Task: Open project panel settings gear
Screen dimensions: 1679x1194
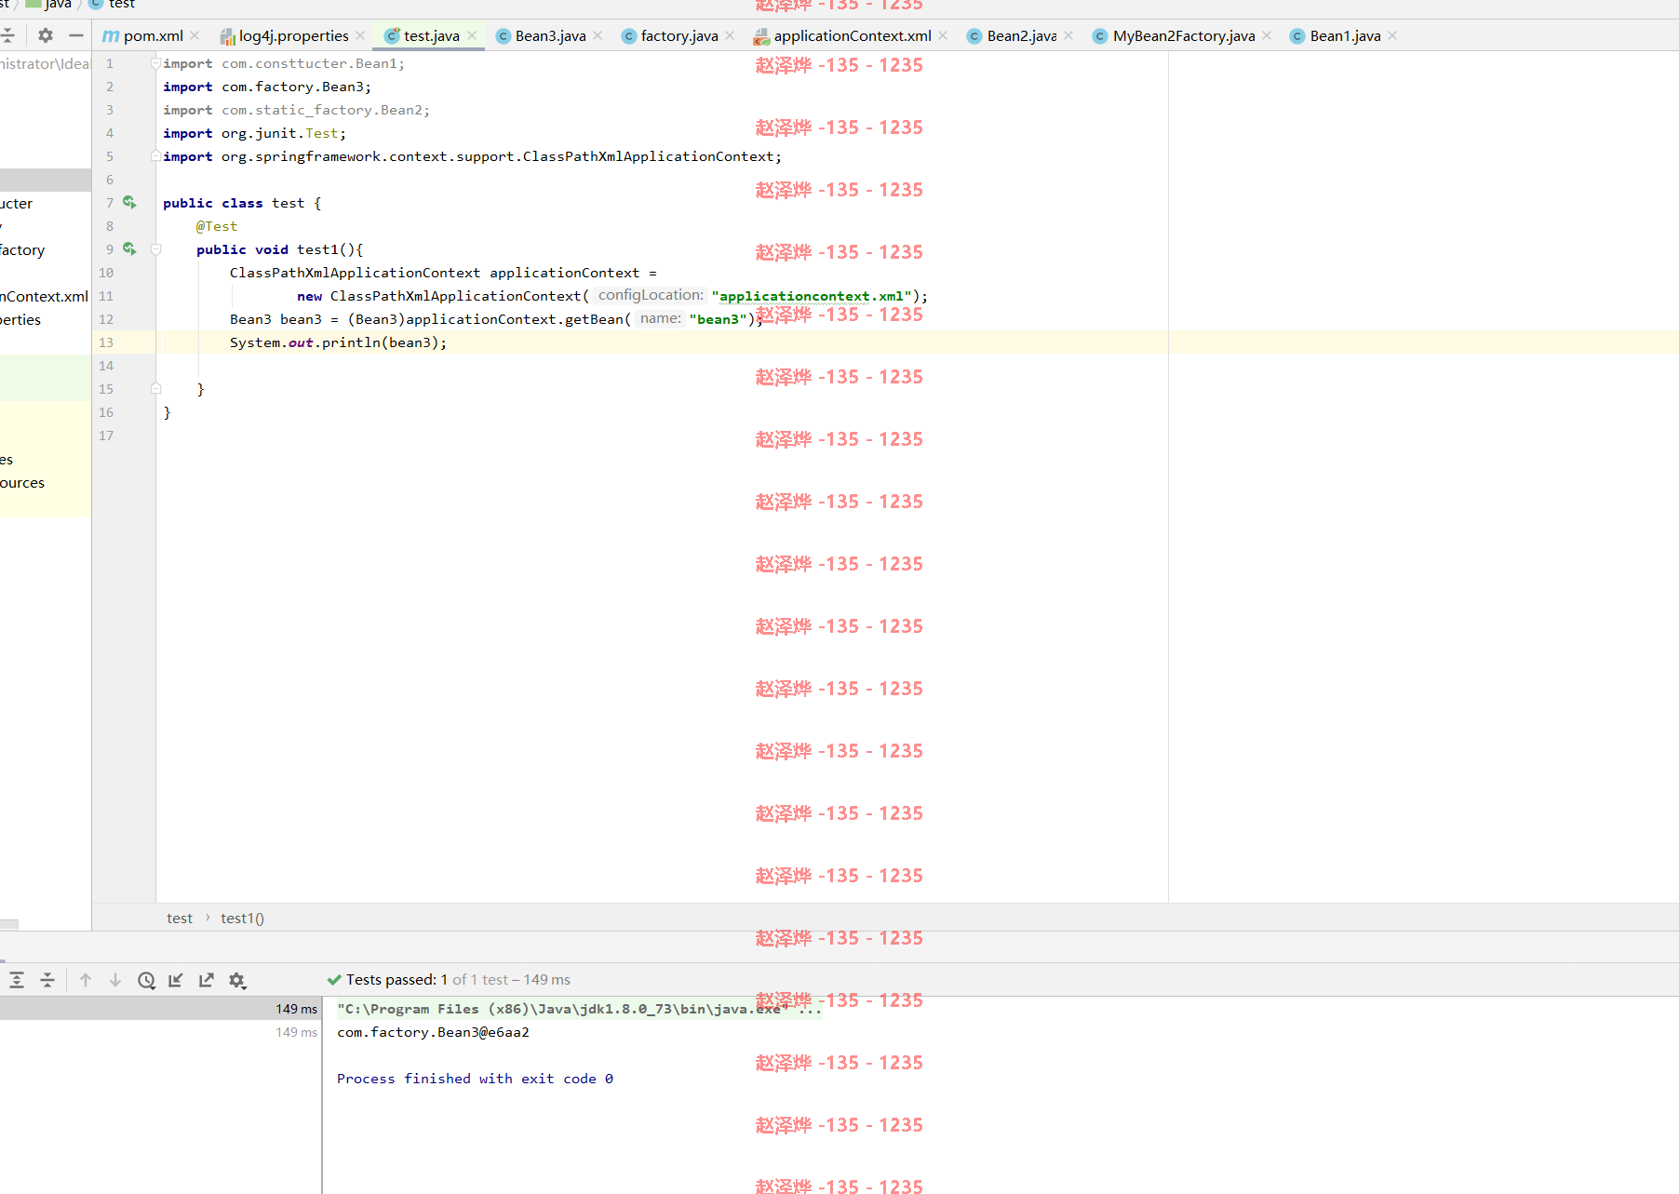Action: 46,35
